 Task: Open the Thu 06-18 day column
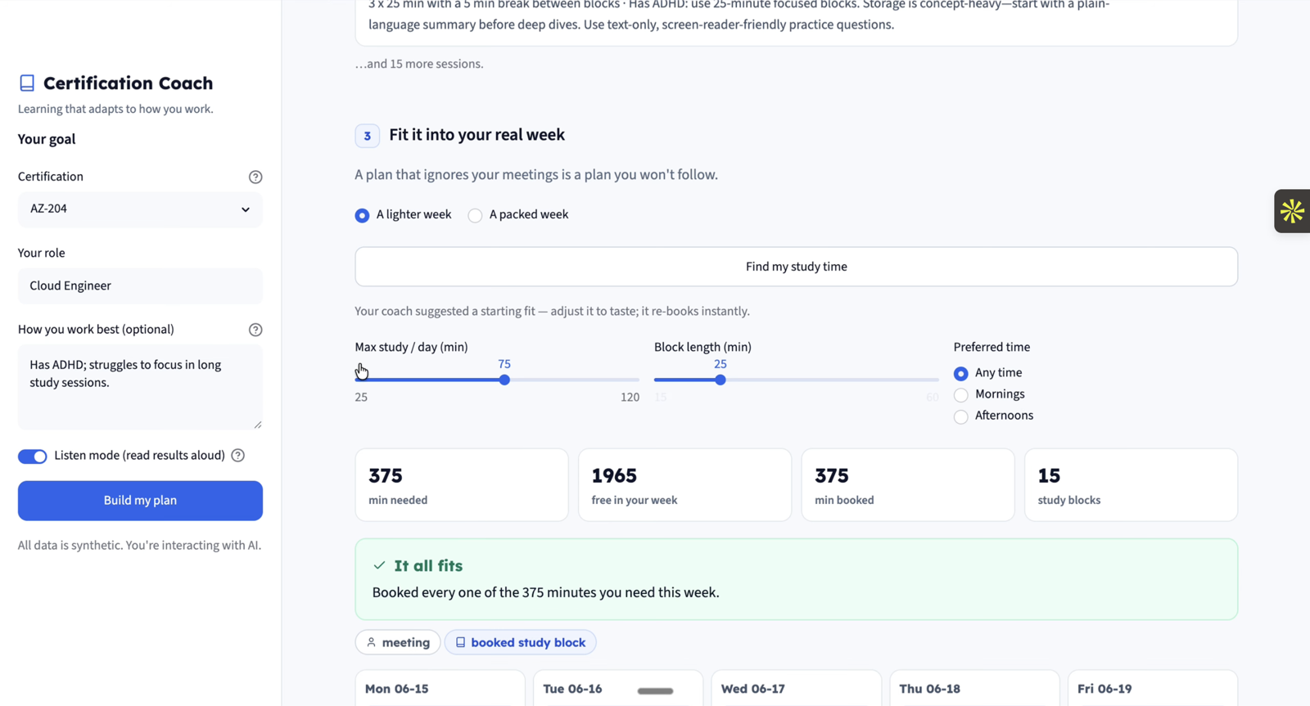(x=974, y=688)
